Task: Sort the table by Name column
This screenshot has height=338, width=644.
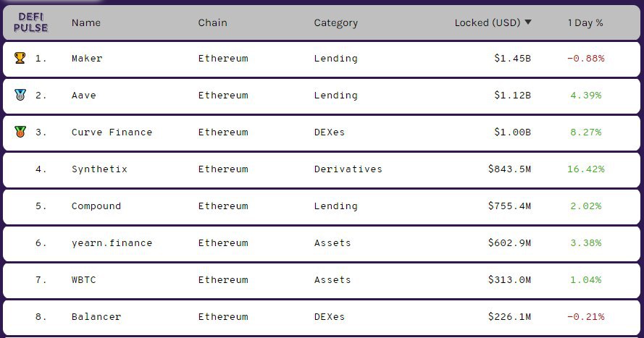Action: 85,22
